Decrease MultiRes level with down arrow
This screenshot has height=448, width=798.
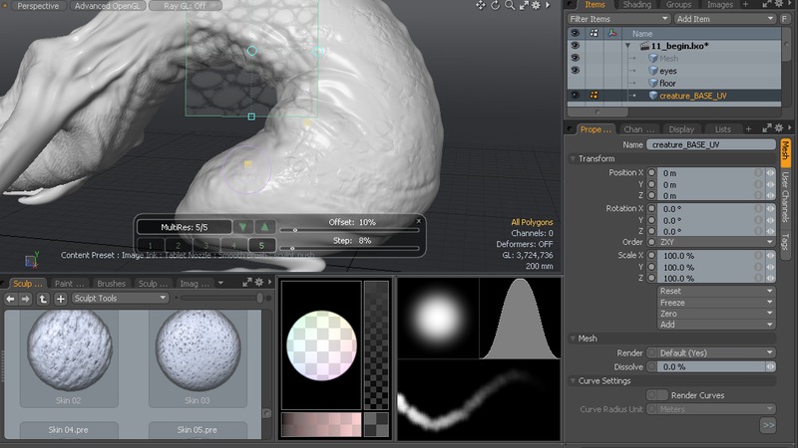click(x=244, y=226)
